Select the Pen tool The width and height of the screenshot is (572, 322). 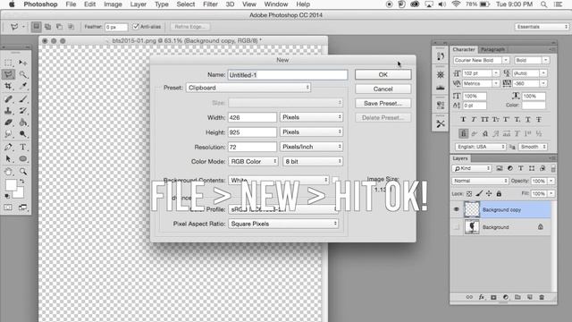tap(8, 147)
